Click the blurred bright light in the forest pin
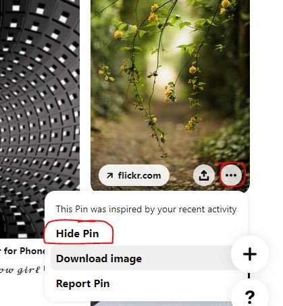The image size is (283, 306). tap(170, 67)
